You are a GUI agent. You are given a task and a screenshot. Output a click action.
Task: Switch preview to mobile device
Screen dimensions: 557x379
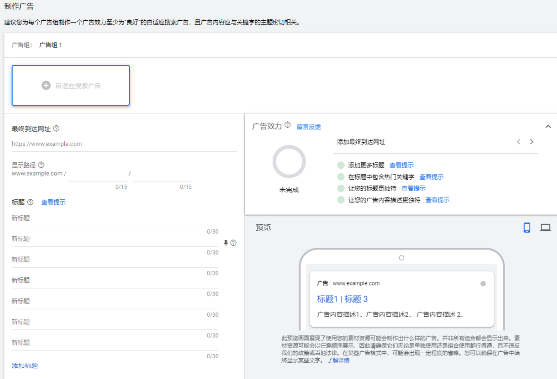[527, 227]
